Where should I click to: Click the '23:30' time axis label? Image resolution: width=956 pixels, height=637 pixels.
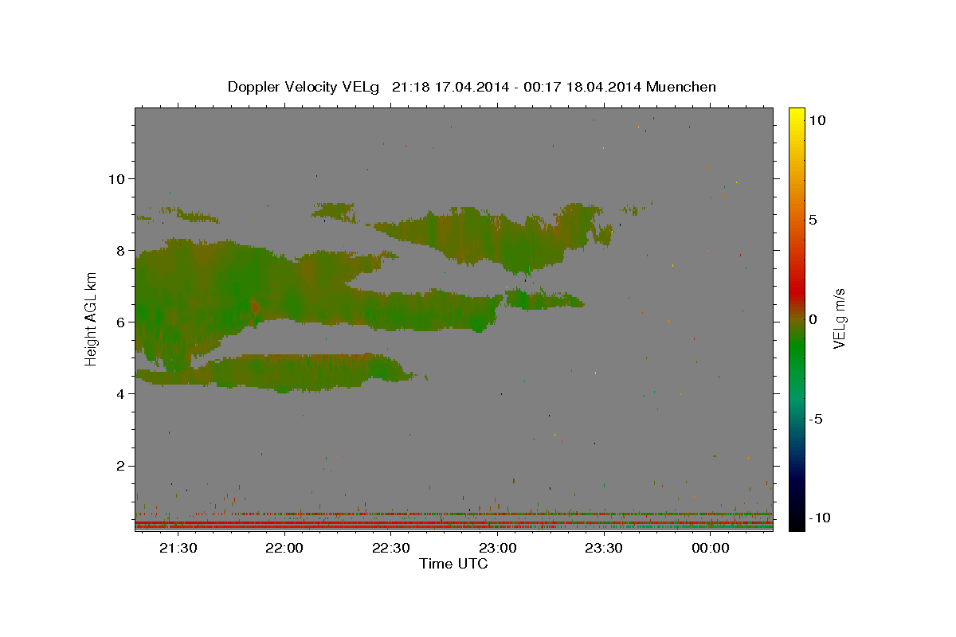(604, 548)
